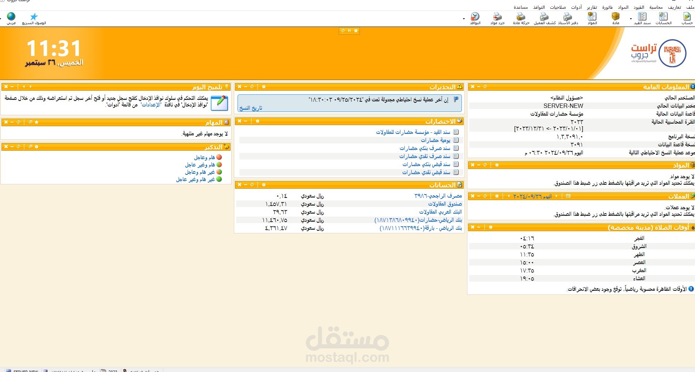The height and width of the screenshot is (372, 695).
Task: Open سند صرف بنكي حضارات shortcut
Action: [x=425, y=148]
